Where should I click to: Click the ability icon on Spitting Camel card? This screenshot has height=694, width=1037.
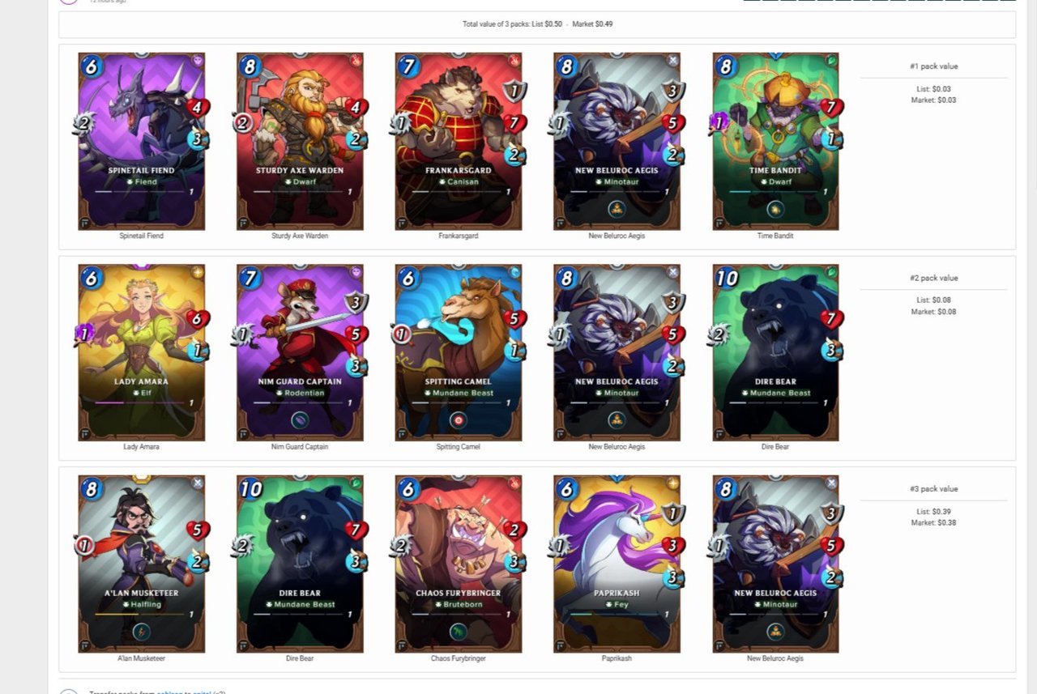click(459, 420)
